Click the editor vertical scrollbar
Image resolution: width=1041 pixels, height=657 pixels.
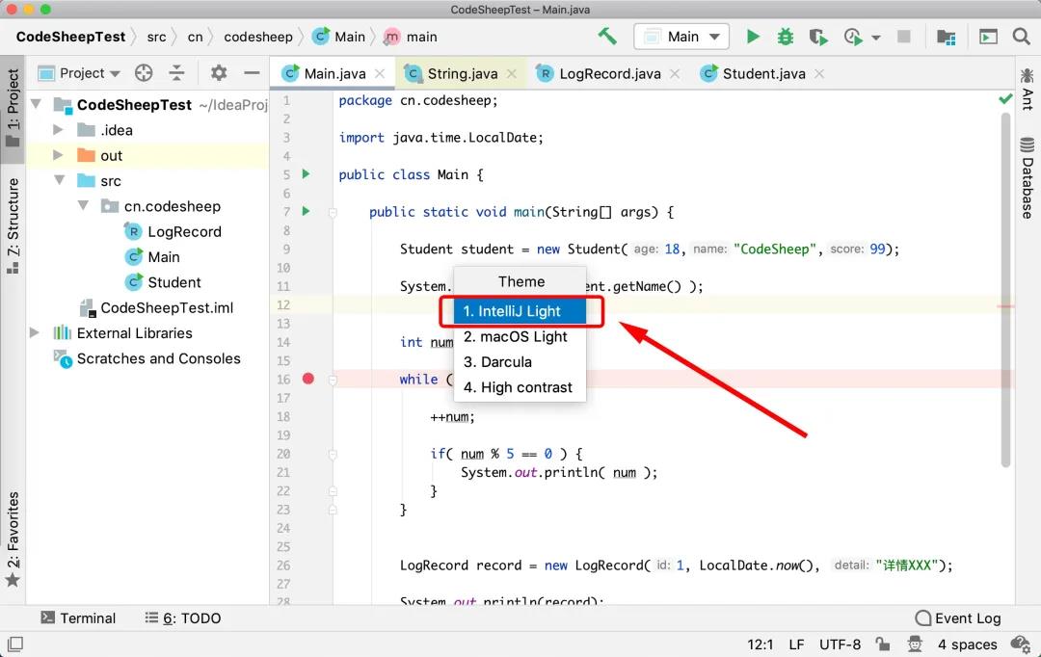click(x=1005, y=291)
